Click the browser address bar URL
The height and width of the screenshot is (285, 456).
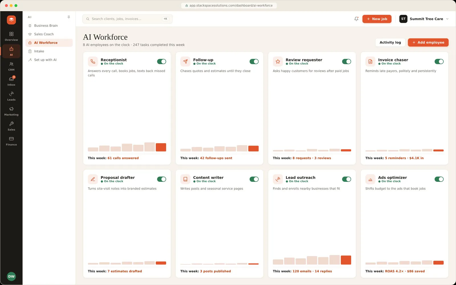(x=229, y=5)
